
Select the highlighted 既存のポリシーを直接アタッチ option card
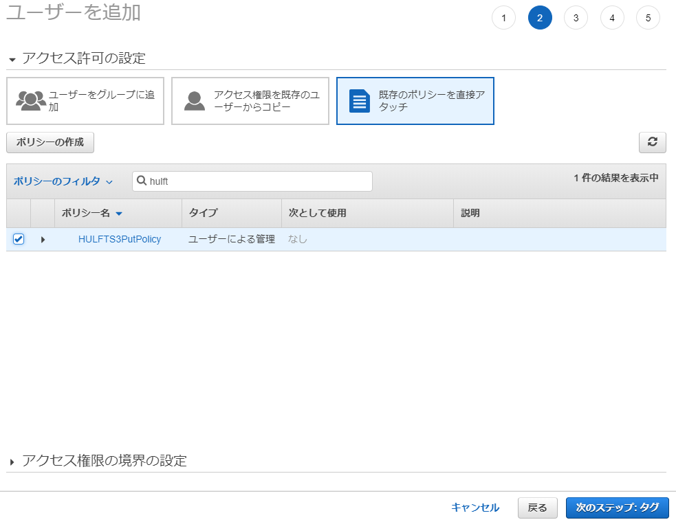[415, 100]
